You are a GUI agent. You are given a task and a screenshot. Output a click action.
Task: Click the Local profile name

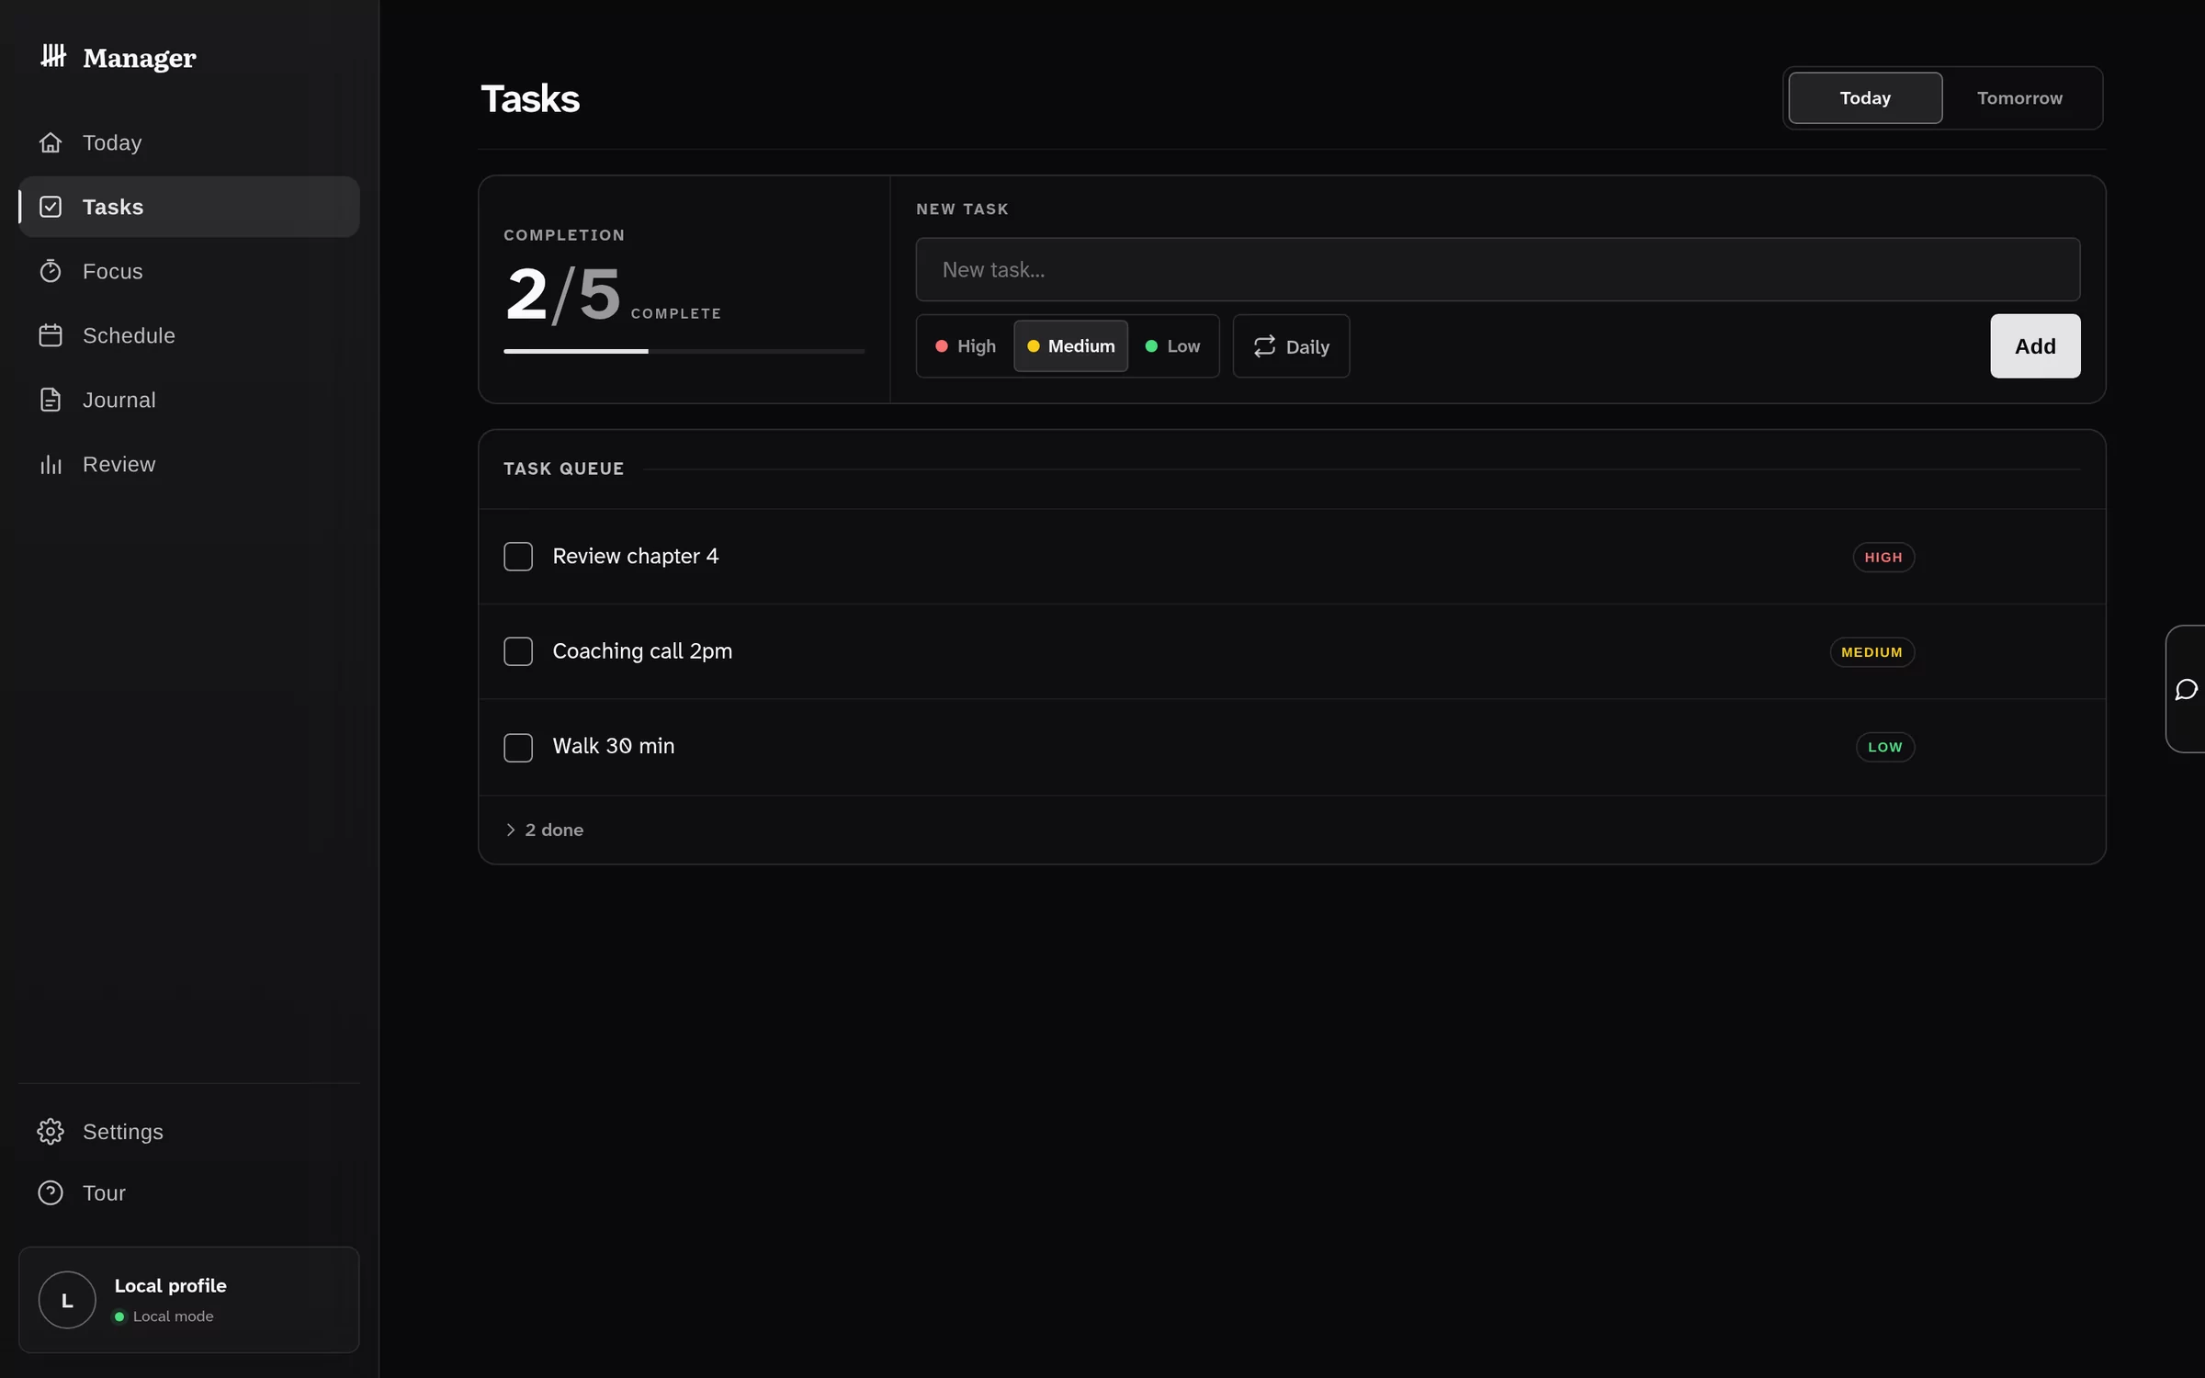(170, 1286)
